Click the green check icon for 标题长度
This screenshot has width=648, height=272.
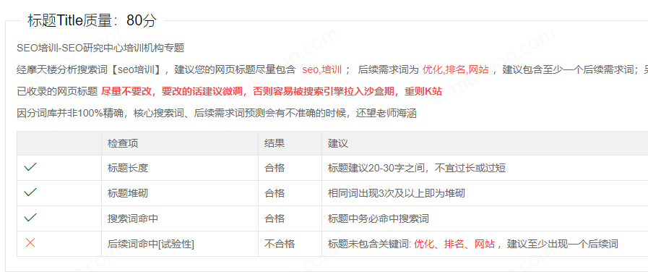[x=30, y=167]
